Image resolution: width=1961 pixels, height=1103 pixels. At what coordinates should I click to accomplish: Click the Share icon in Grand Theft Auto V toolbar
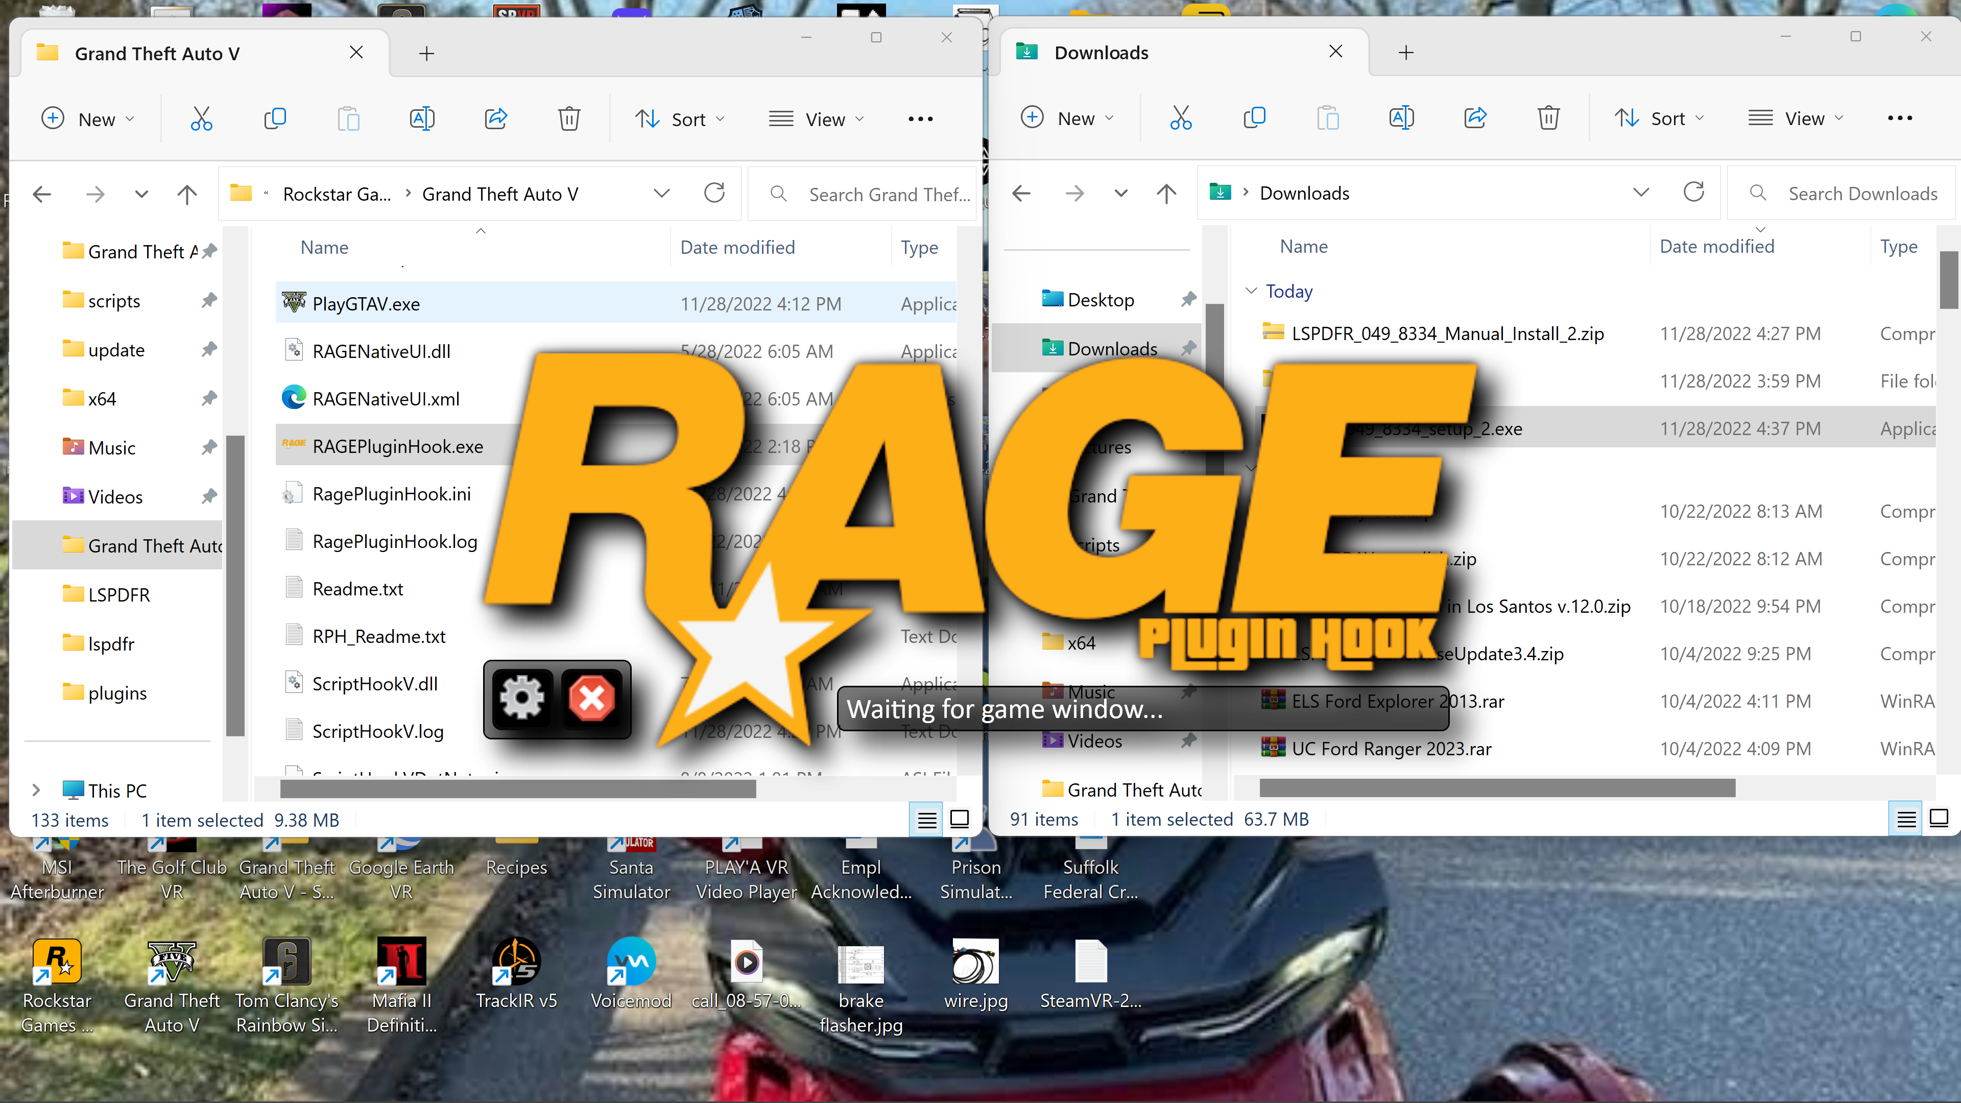[x=496, y=119]
